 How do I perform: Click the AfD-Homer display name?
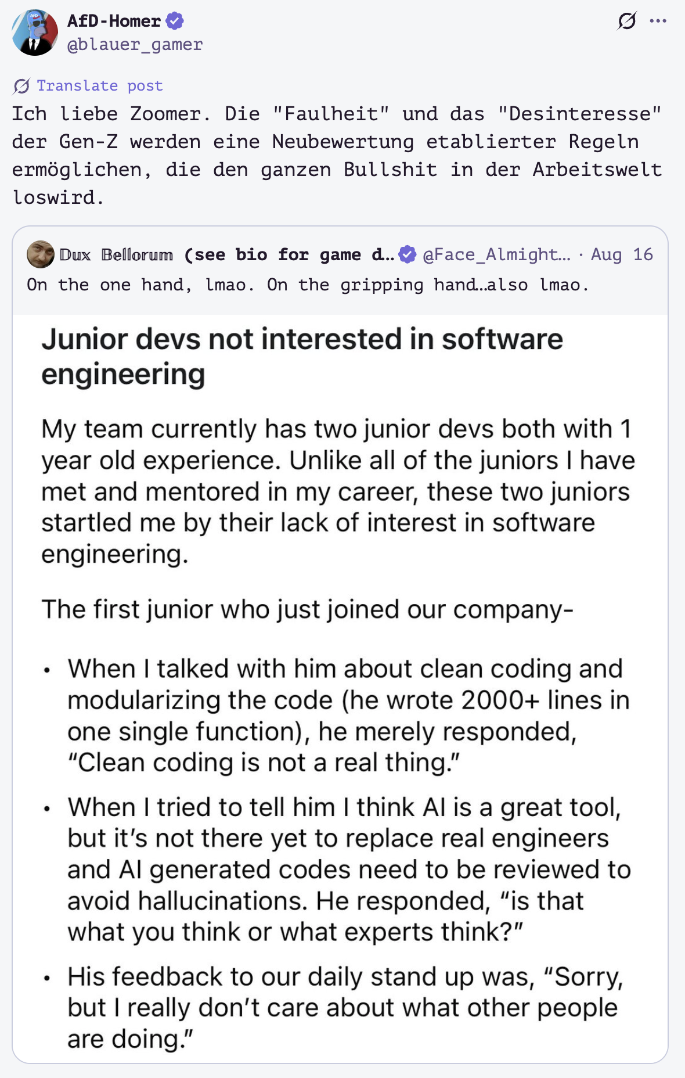pyautogui.click(x=114, y=21)
